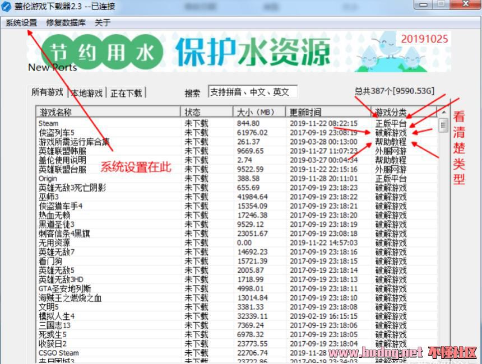Select the 模拟人生4 row
The image size is (482, 364).
pyautogui.click(x=237, y=316)
